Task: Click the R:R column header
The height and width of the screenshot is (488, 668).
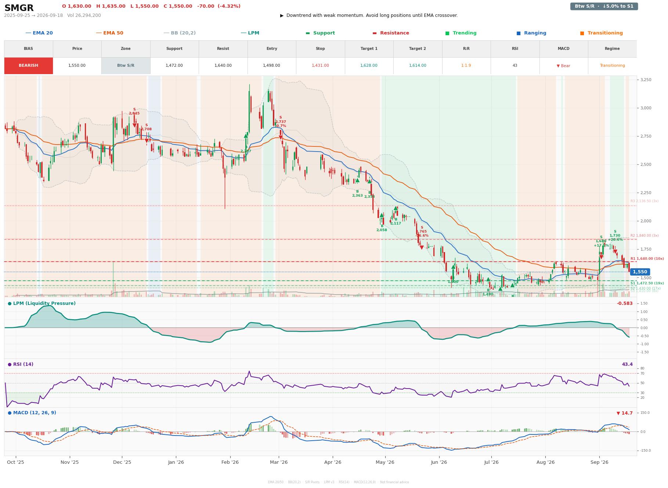Action: [x=466, y=49]
